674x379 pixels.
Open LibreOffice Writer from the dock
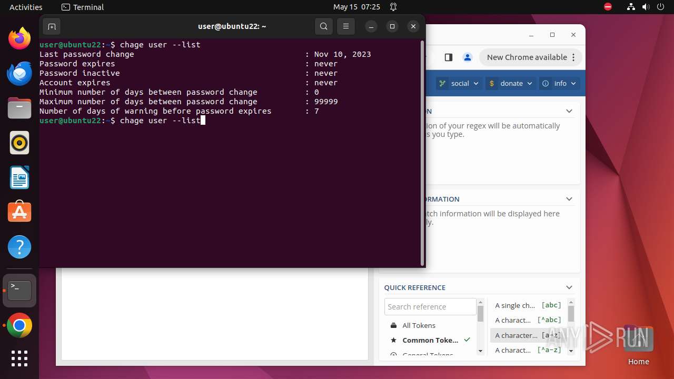(x=19, y=177)
